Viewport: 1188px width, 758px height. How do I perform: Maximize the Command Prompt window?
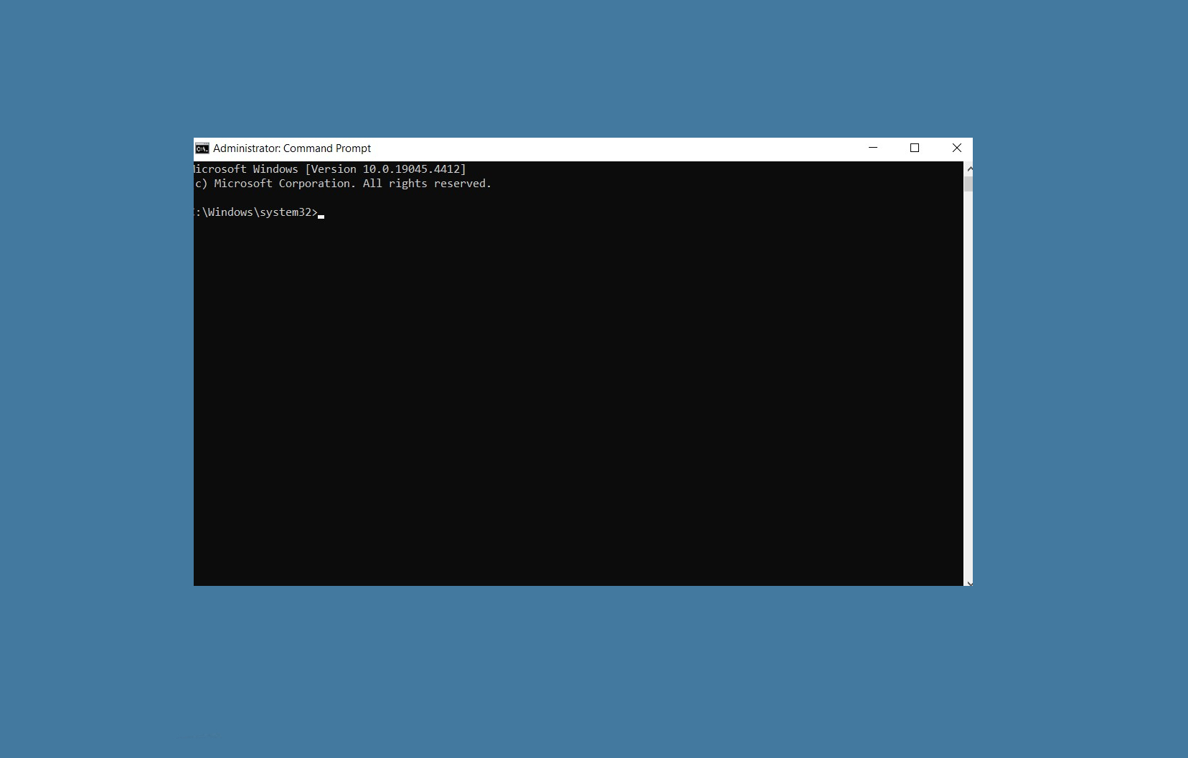coord(915,148)
